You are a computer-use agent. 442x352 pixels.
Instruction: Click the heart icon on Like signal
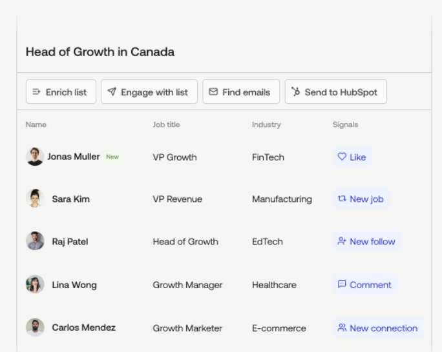click(x=342, y=157)
